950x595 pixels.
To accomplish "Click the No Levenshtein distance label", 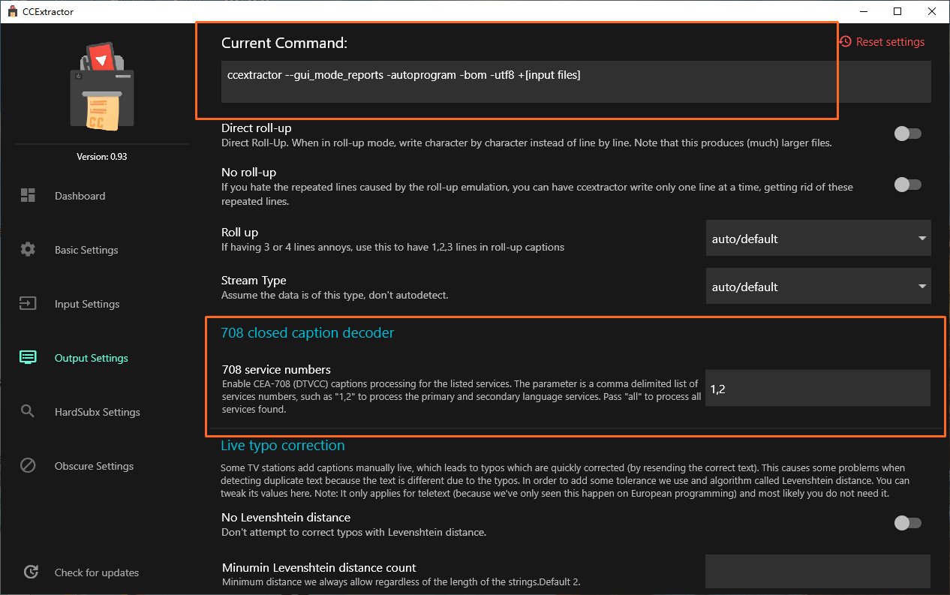I will point(286,518).
